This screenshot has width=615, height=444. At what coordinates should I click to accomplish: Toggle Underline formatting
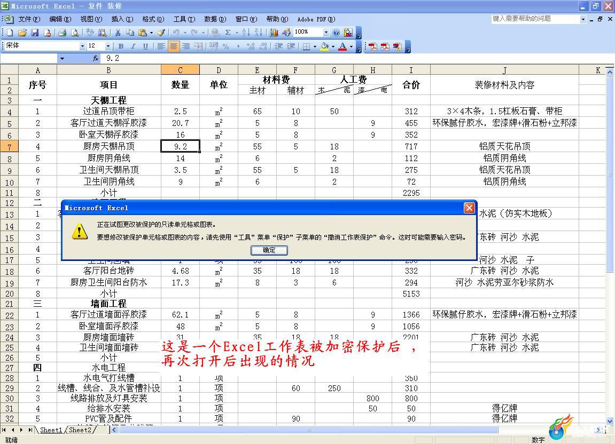tap(145, 46)
